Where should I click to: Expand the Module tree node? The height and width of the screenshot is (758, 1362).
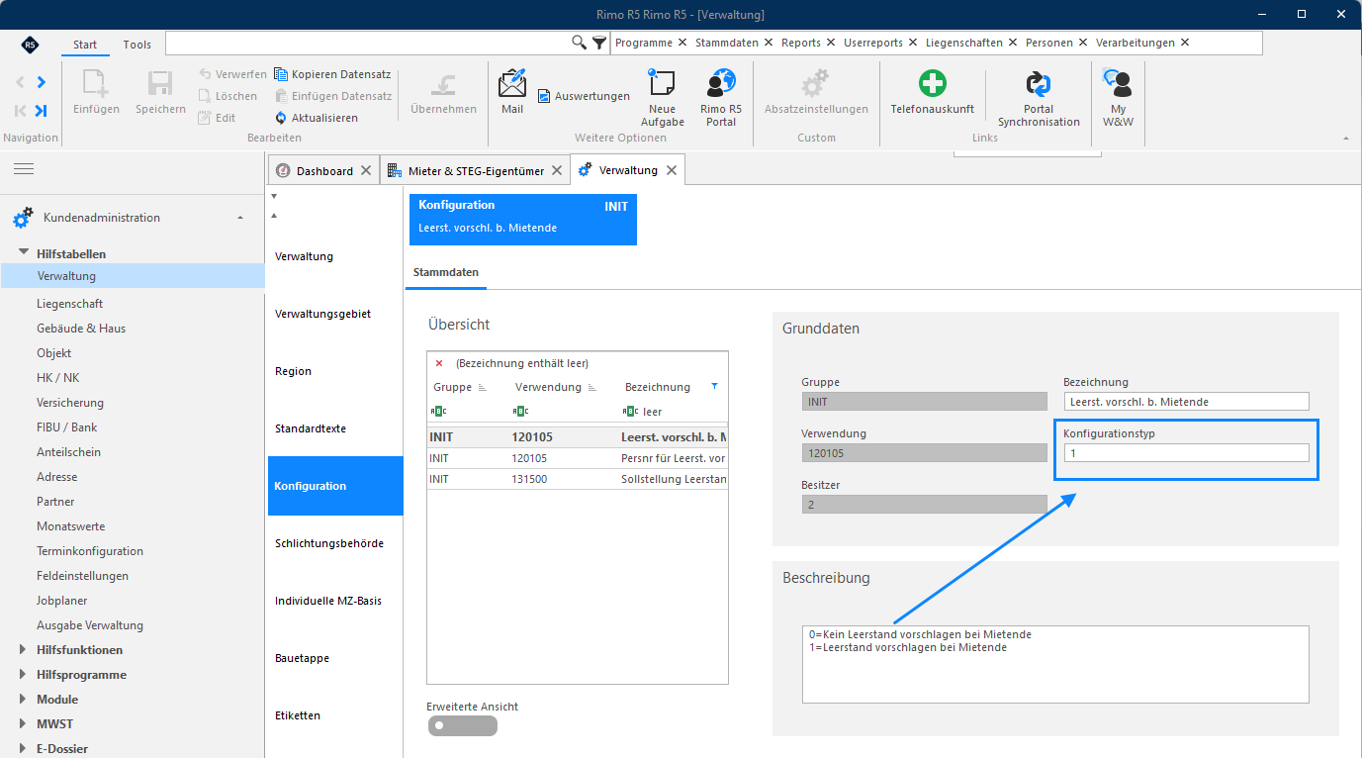pyautogui.click(x=24, y=700)
